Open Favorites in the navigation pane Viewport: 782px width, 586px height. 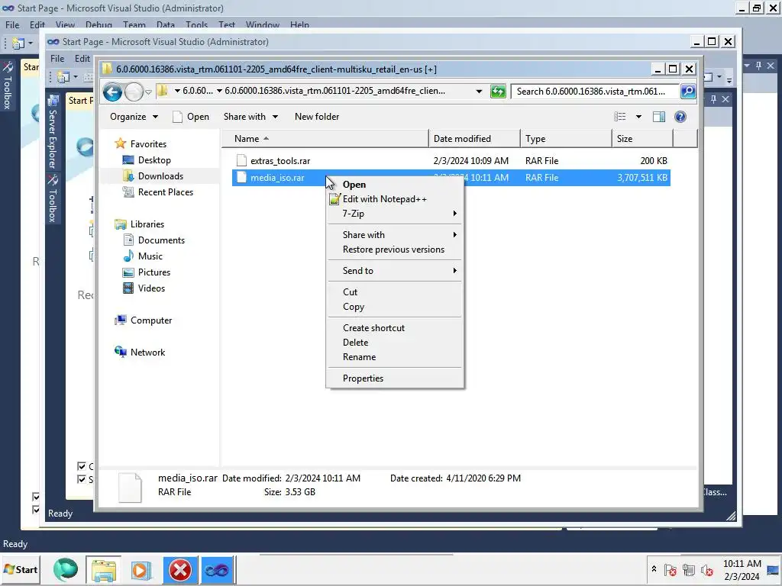click(x=148, y=144)
